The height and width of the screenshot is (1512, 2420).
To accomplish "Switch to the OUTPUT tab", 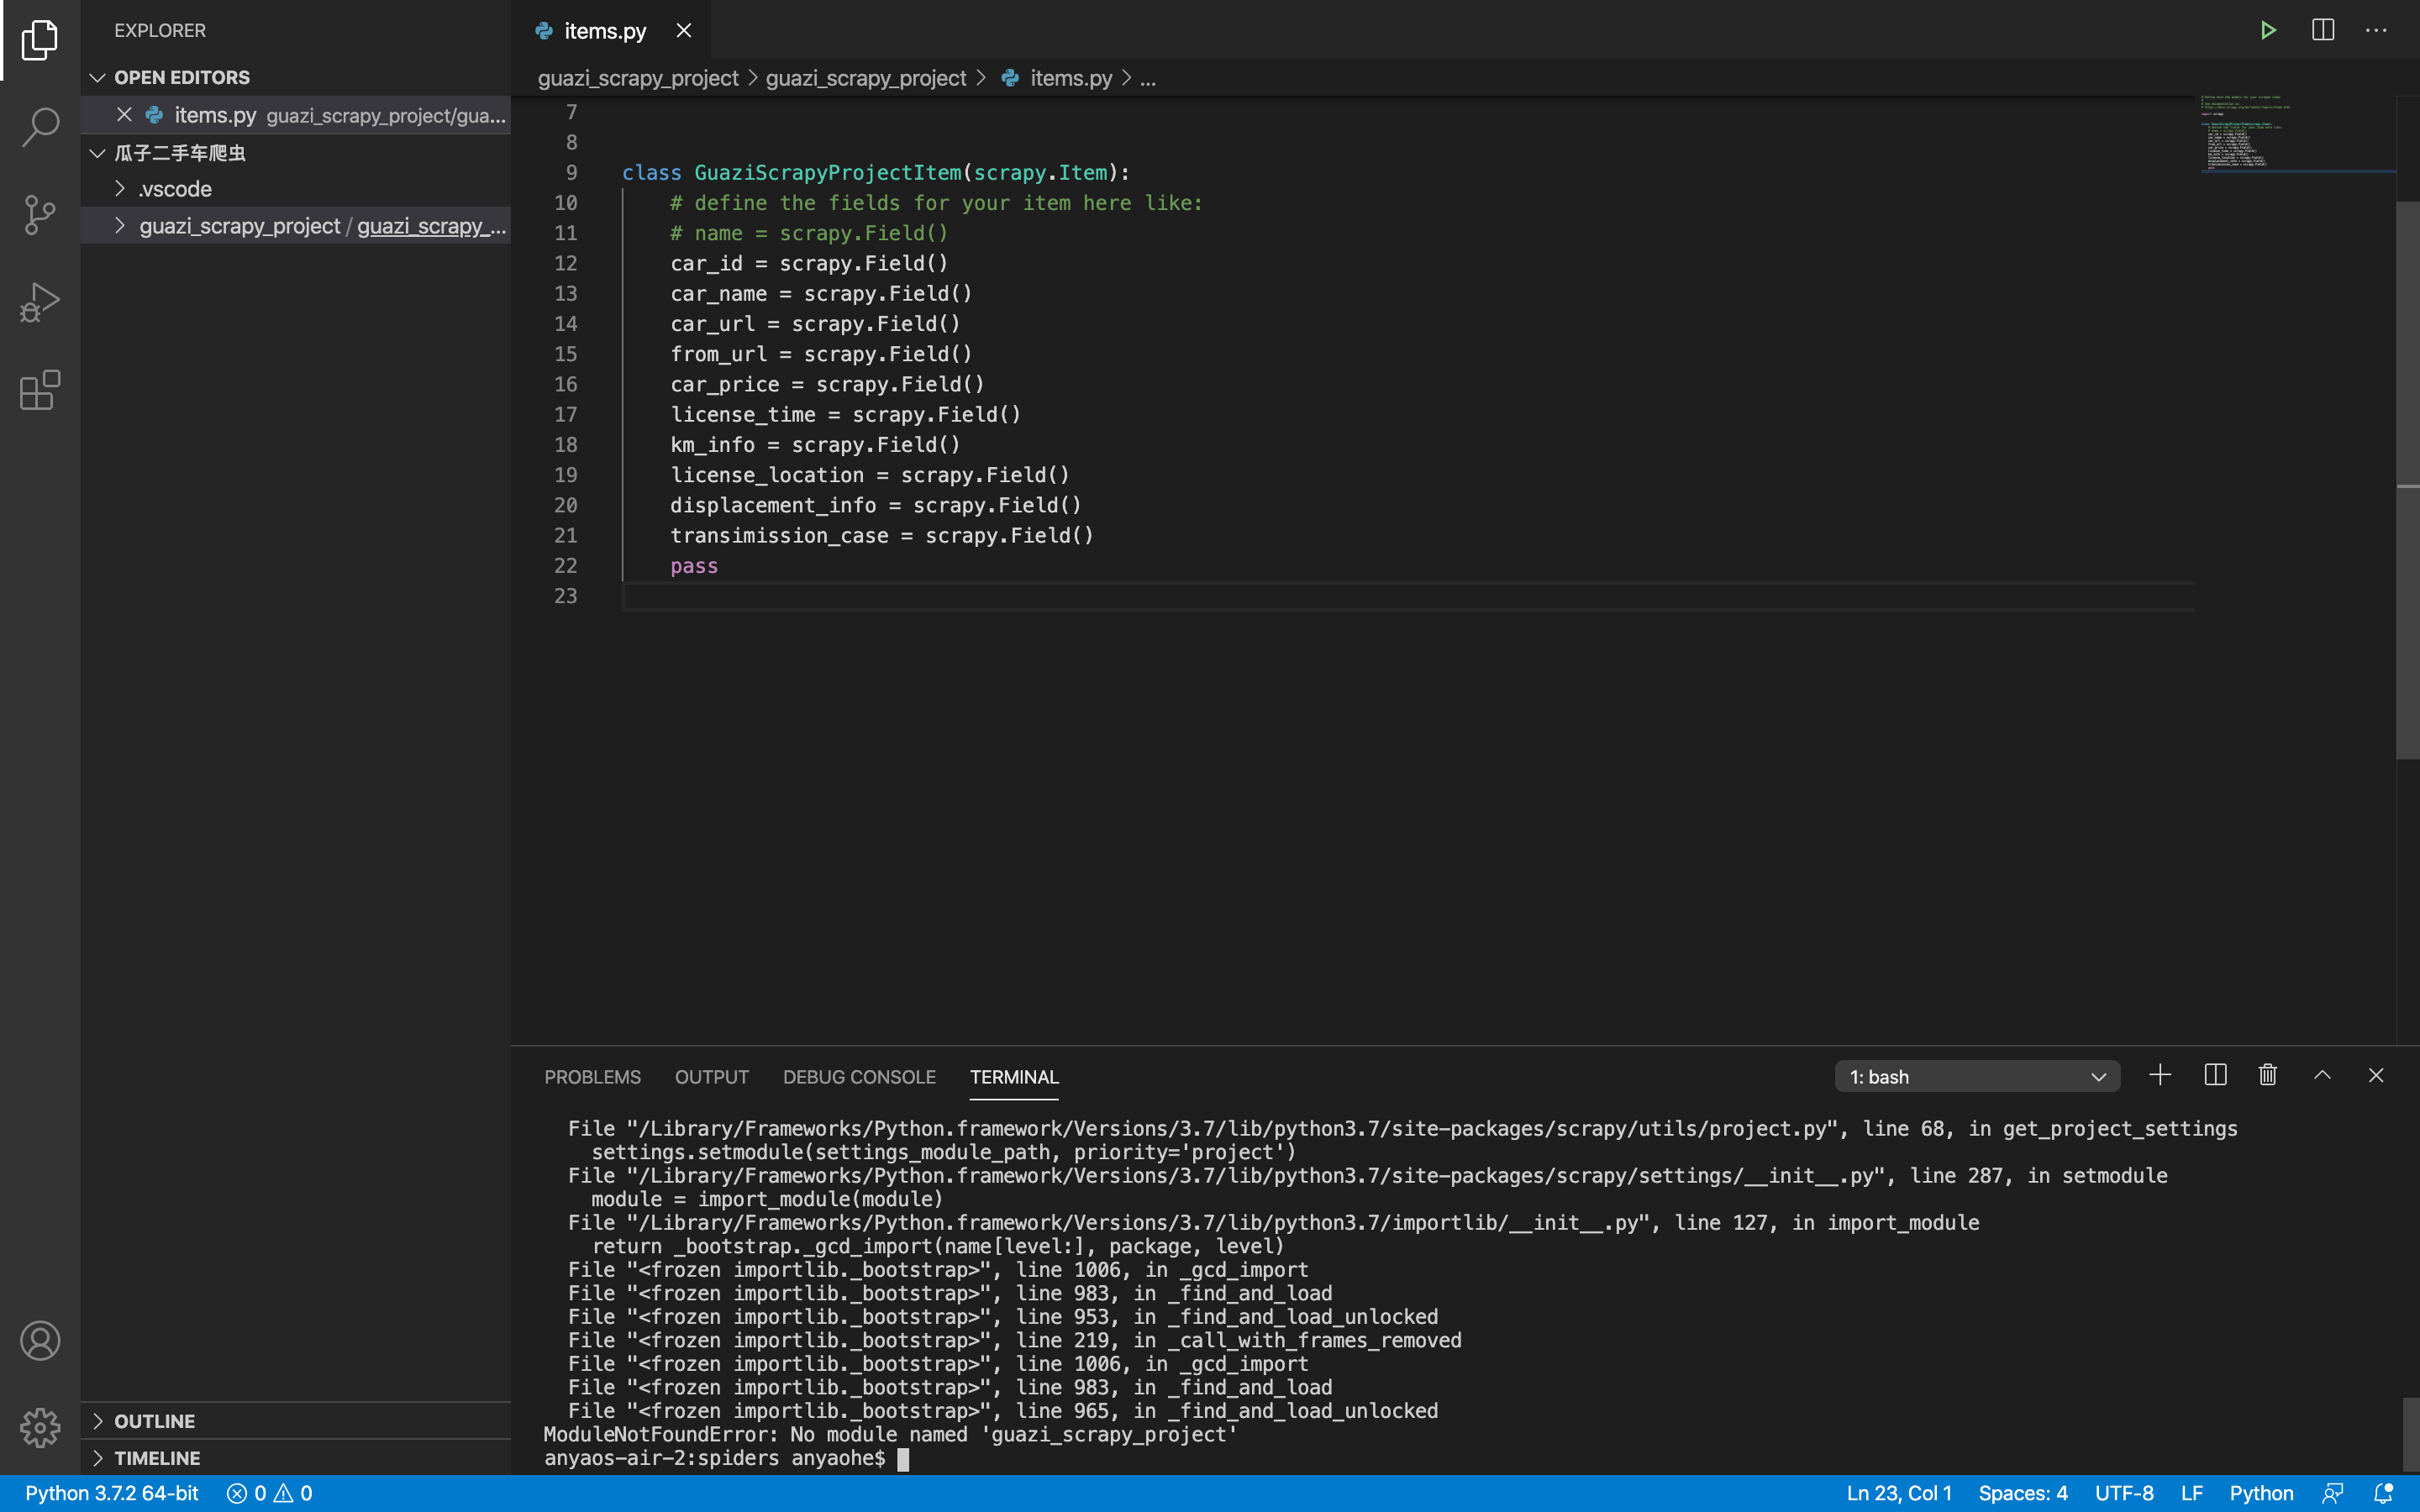I will 711,1077.
